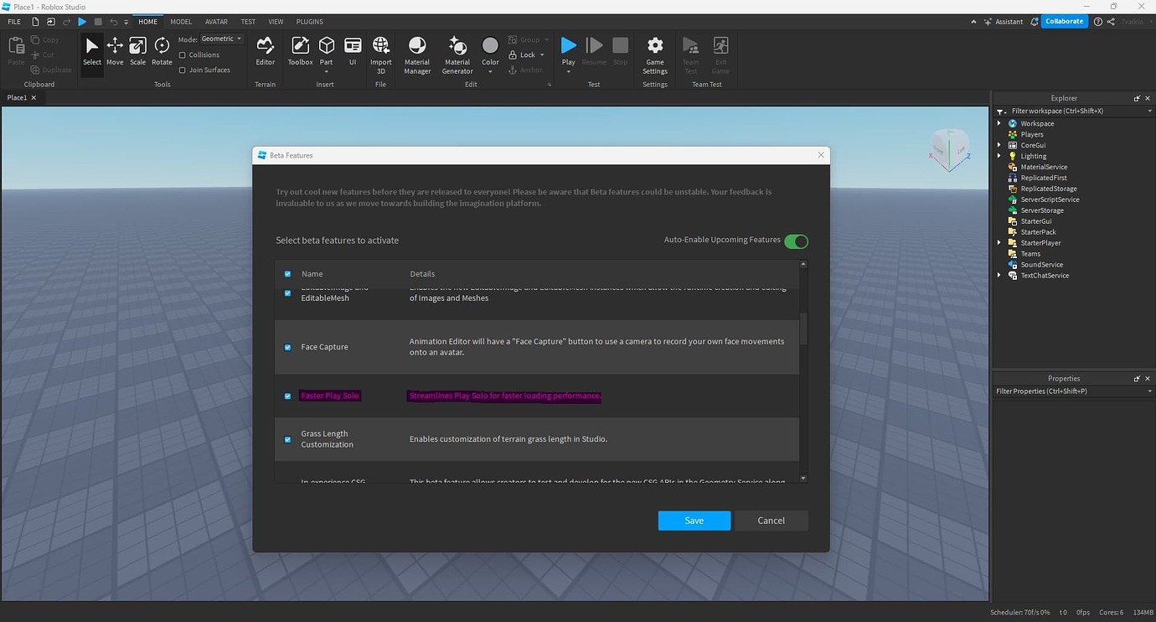1156x622 pixels.
Task: Open the Material Generator
Action: pos(457,54)
